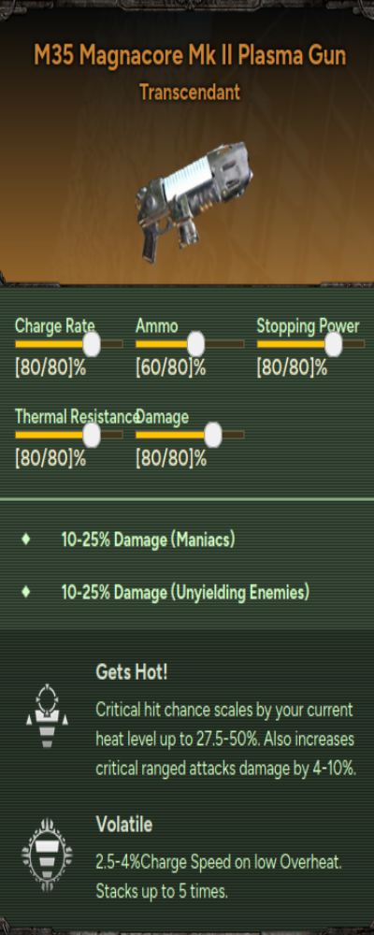Select the 10-25% Damage (Unyielding Enemies) perk
374x935 pixels.
pos(185,593)
